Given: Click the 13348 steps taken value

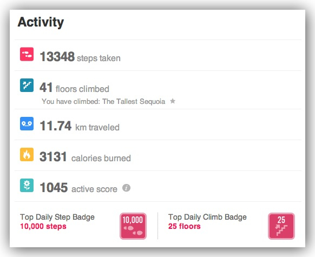Looking at the screenshot, I should click(x=57, y=57).
